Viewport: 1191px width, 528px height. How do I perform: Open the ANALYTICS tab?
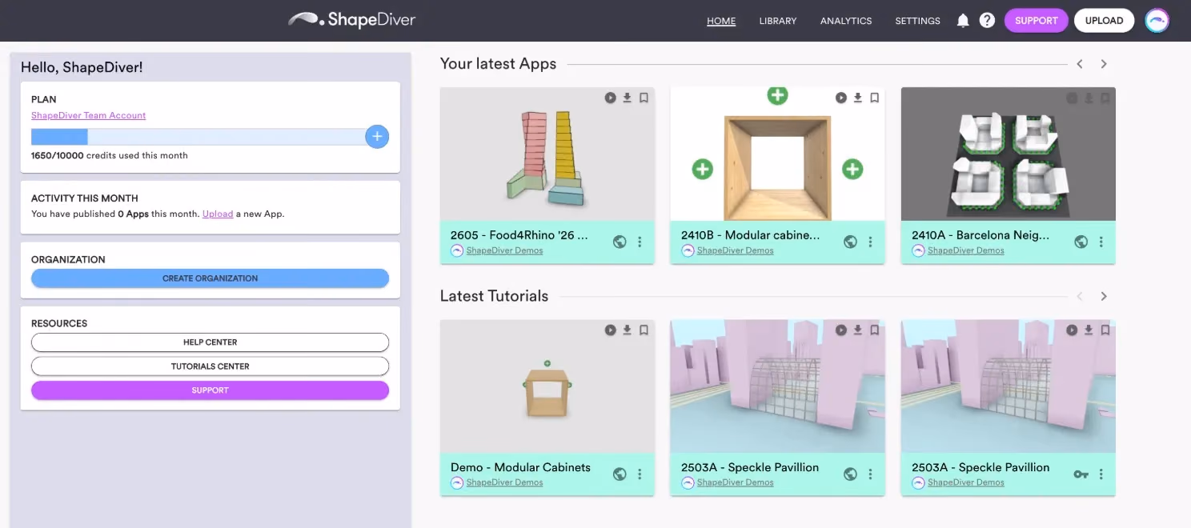point(846,21)
